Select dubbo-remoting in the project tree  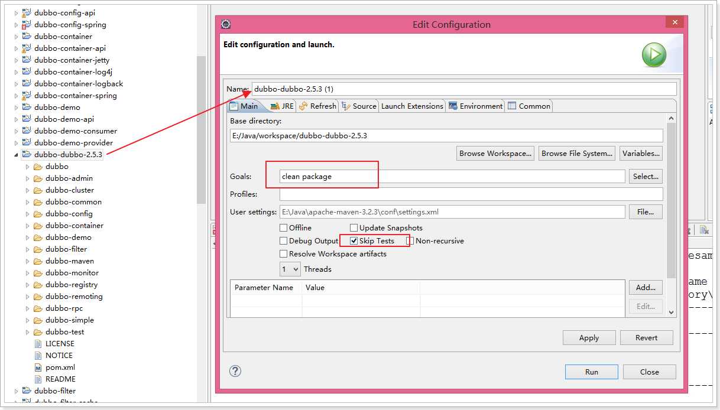pyautogui.click(x=74, y=296)
